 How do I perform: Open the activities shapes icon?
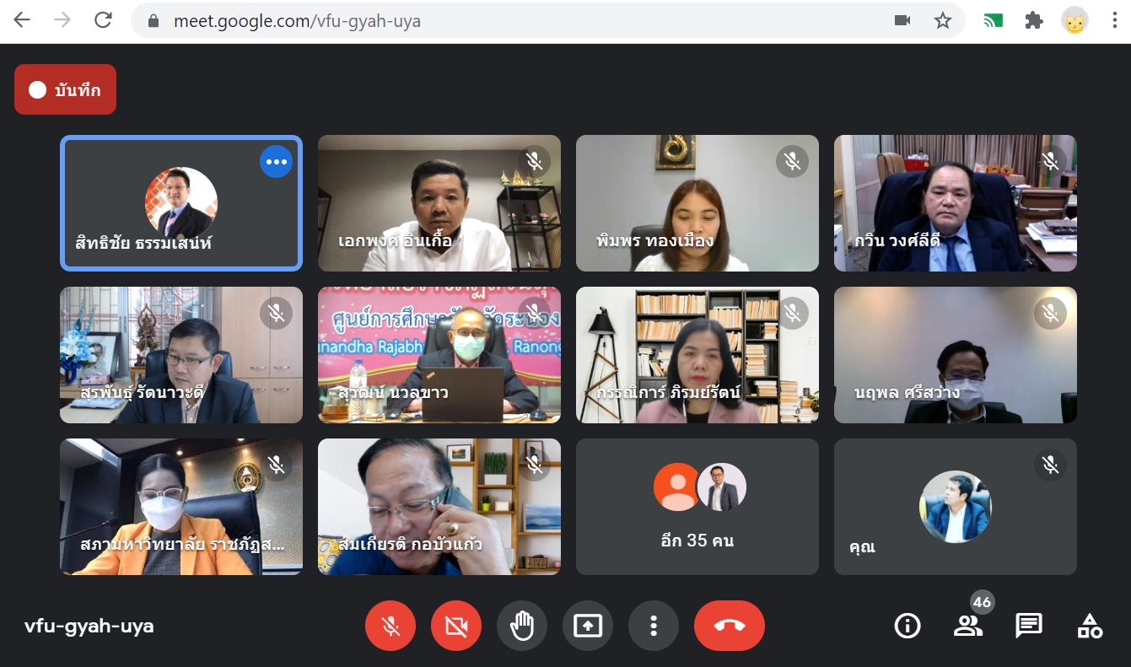tap(1090, 626)
